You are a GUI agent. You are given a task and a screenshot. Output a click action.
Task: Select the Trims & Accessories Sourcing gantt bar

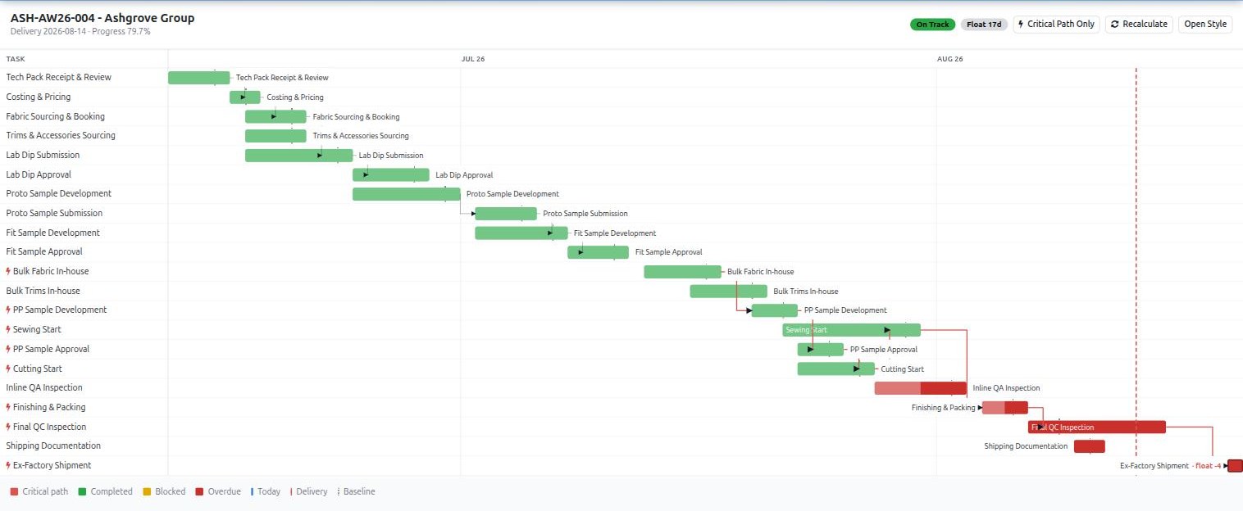pyautogui.click(x=275, y=136)
